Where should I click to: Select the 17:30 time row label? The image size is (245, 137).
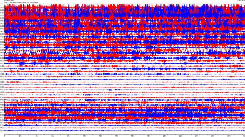(x=2, y=100)
